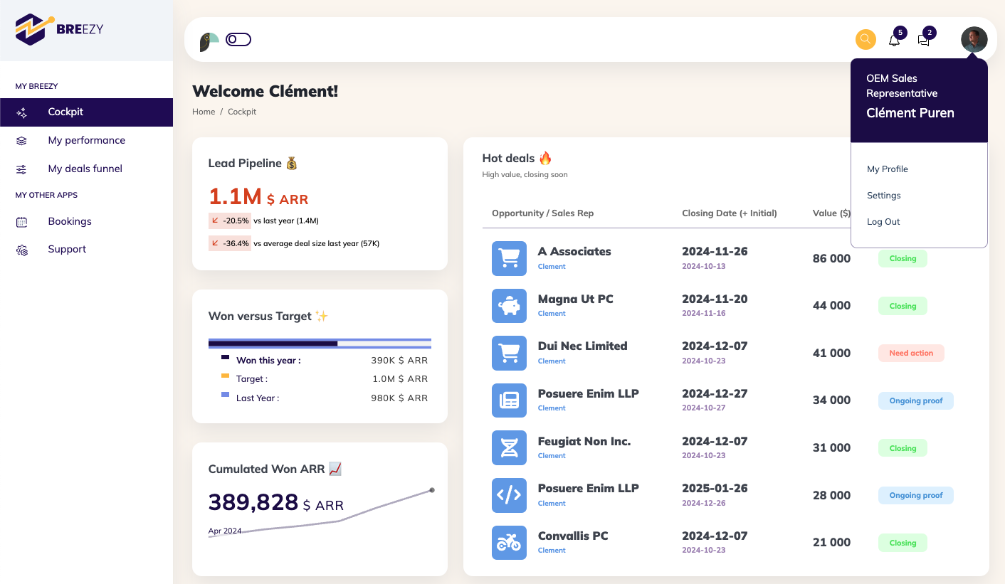
Task: Open My Profile from the user menu
Action: point(887,169)
